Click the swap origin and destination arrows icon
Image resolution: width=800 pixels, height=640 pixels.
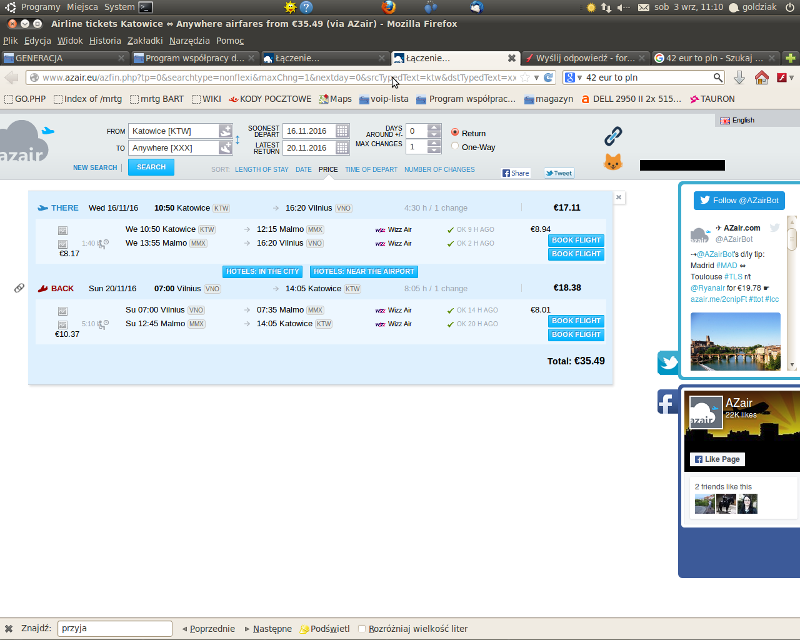[237, 140]
